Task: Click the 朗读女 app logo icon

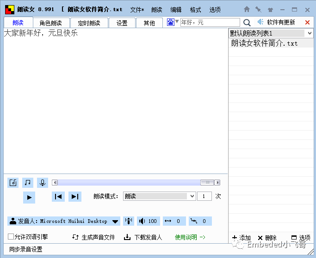Action: tap(10, 9)
